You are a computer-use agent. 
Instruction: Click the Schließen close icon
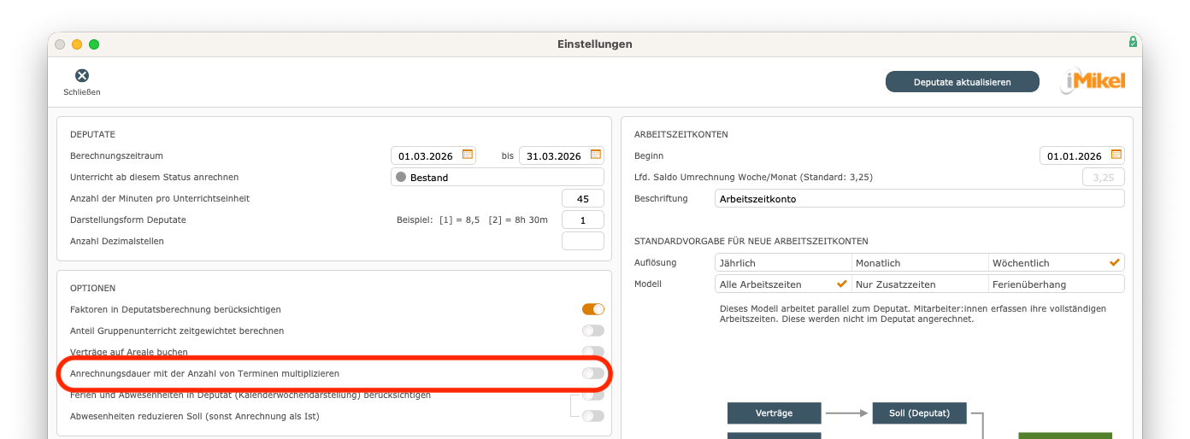point(82,76)
